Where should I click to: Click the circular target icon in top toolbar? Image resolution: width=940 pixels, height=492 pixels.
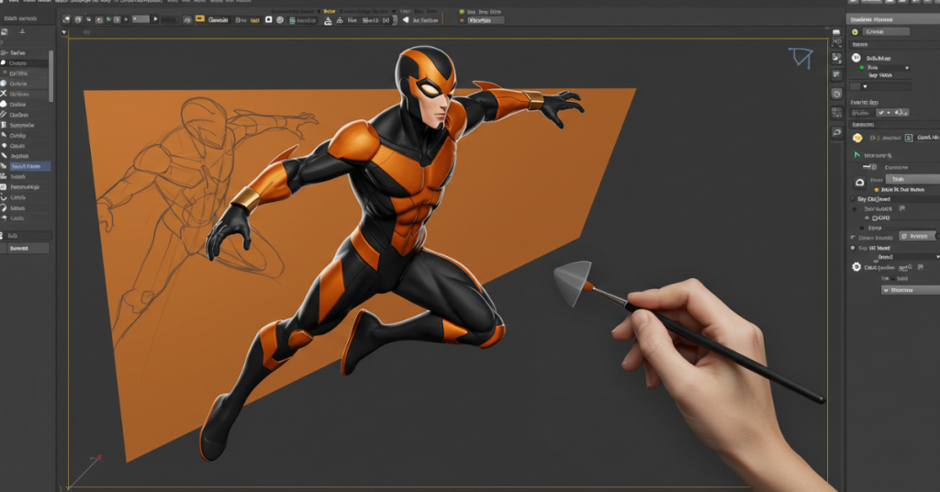point(280,20)
